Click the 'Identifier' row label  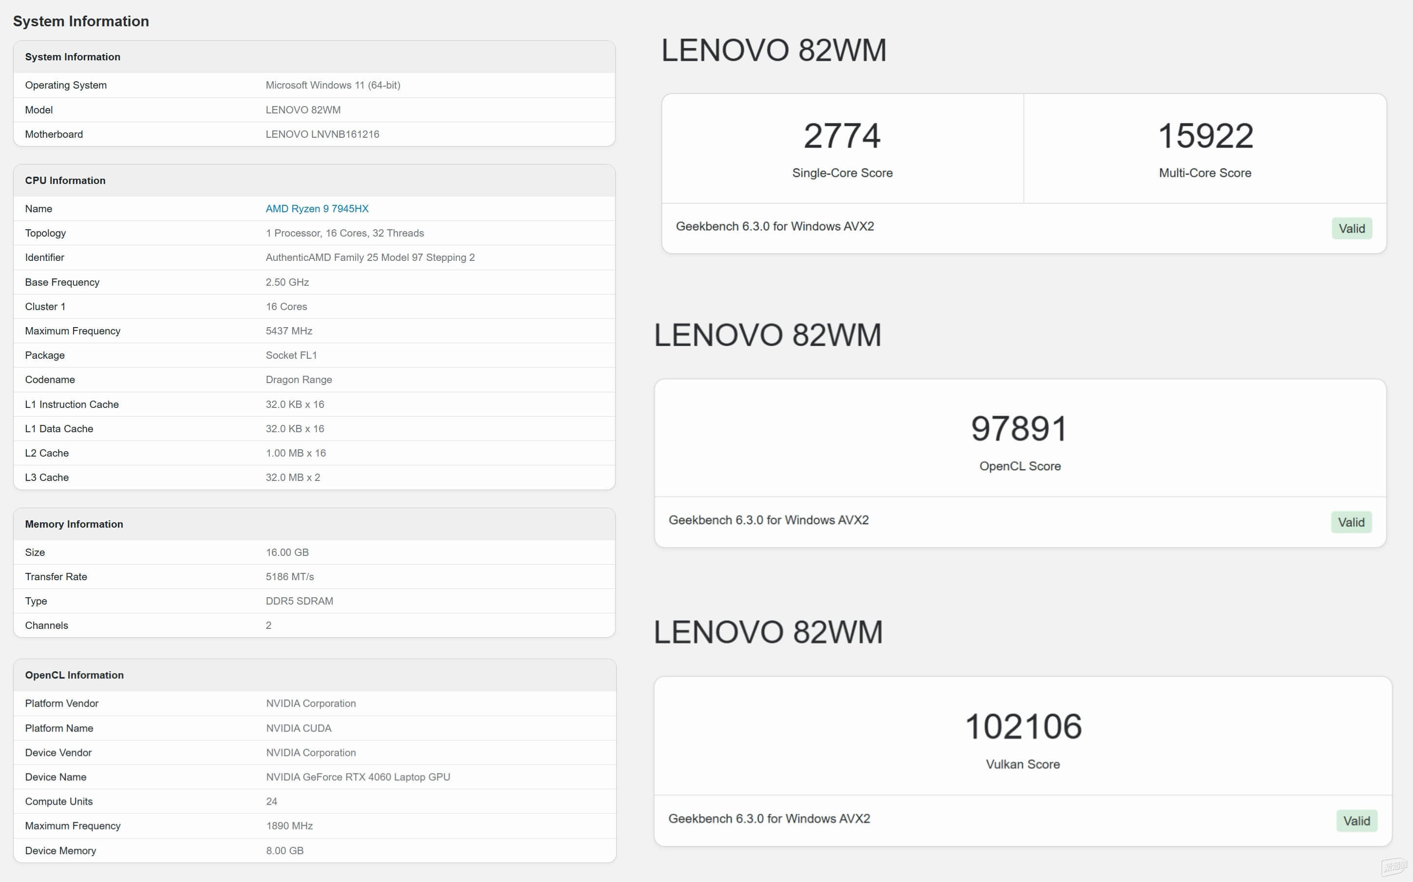(x=44, y=257)
